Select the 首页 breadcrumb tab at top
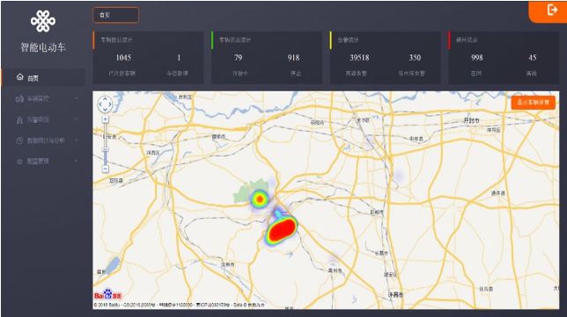This screenshot has height=317, width=567. tap(115, 15)
